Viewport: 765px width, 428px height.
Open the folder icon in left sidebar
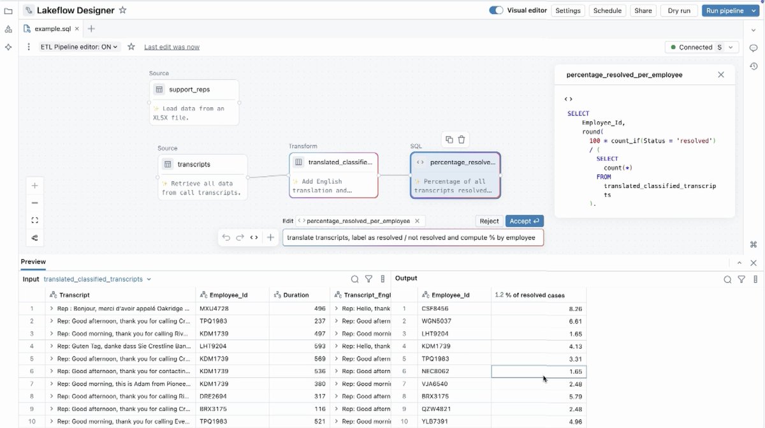pyautogui.click(x=8, y=11)
